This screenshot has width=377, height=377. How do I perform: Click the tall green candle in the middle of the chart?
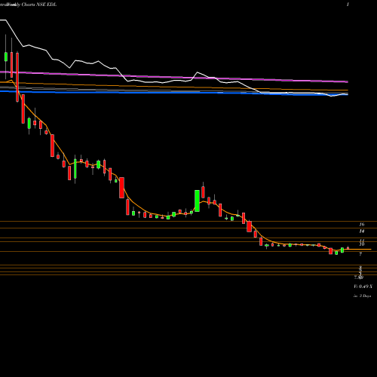[197, 201]
